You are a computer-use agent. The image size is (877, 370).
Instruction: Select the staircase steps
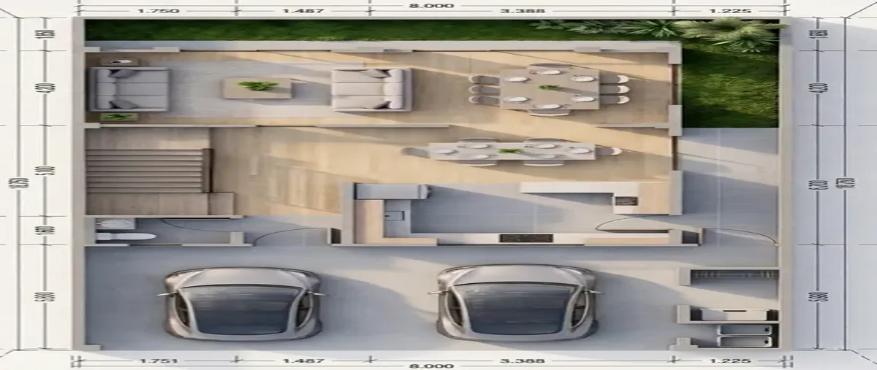[x=148, y=171]
